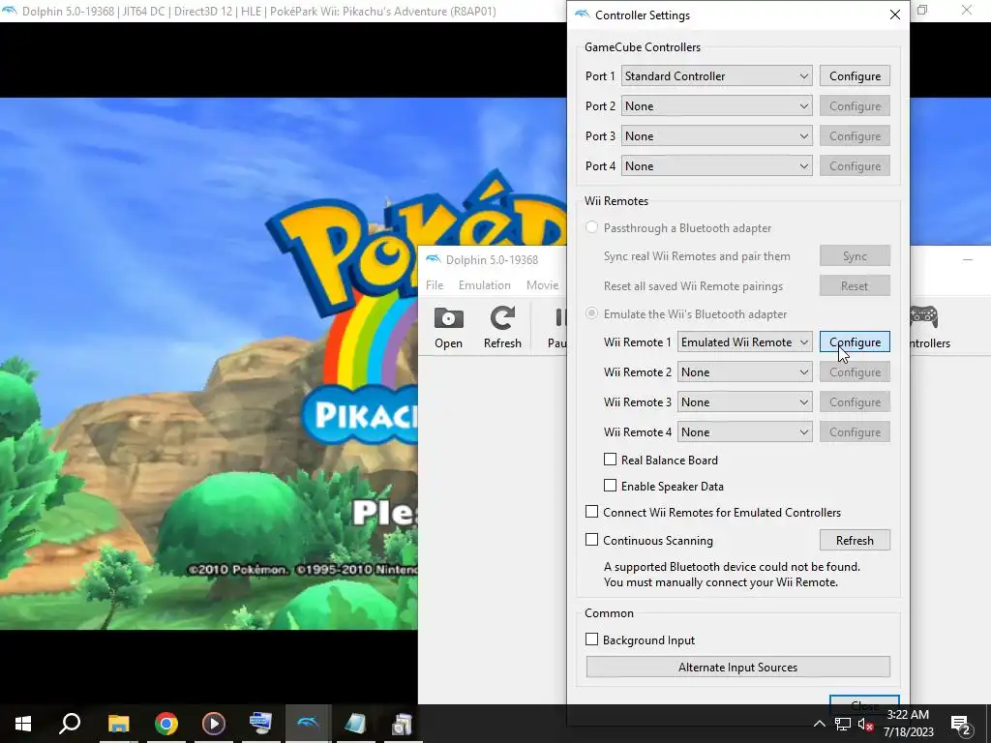The width and height of the screenshot is (991, 743).
Task: Click the muted volume tray icon
Action: point(864,724)
